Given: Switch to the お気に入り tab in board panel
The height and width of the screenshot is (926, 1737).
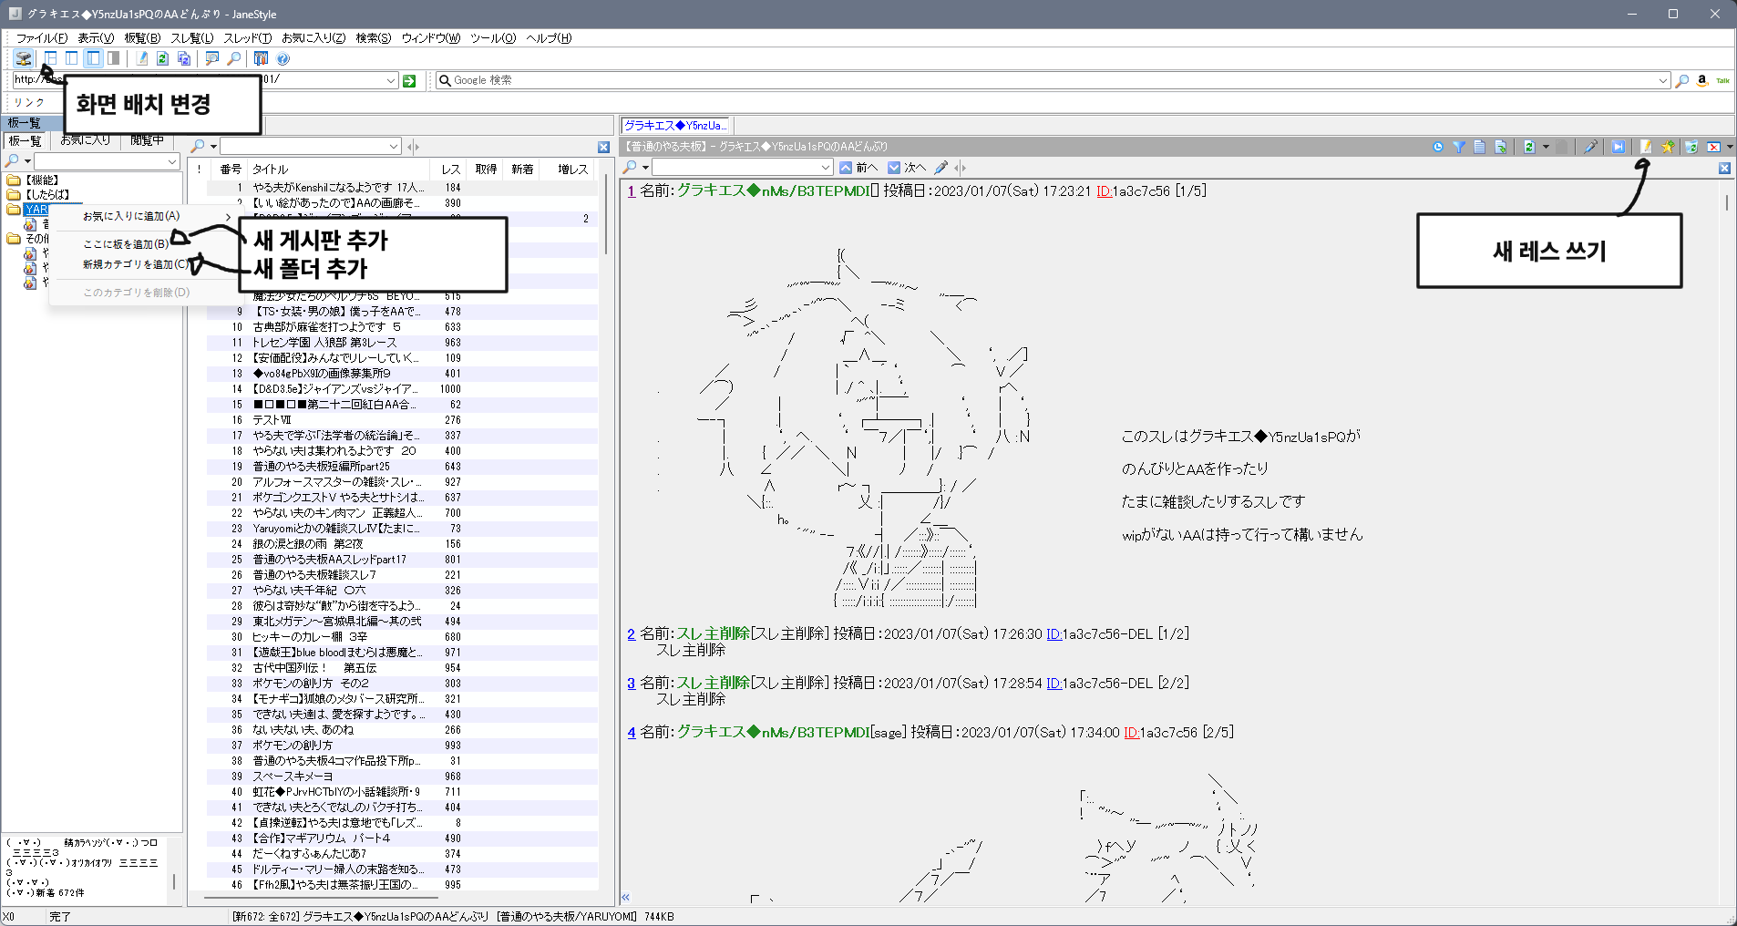Looking at the screenshot, I should 86,140.
